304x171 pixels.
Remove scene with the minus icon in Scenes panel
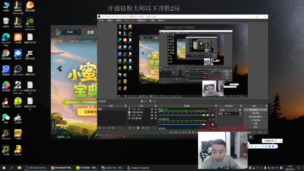point(104,128)
